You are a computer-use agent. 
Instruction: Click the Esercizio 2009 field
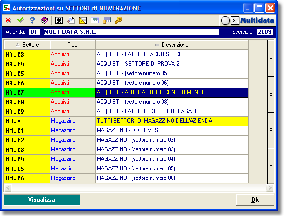tap(264, 32)
